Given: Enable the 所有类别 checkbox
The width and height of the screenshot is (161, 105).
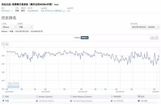Looking at the screenshot, I should [x=112, y=96].
